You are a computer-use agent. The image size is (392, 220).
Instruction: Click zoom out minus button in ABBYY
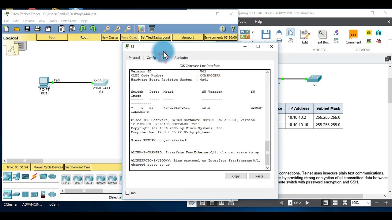(377, 203)
